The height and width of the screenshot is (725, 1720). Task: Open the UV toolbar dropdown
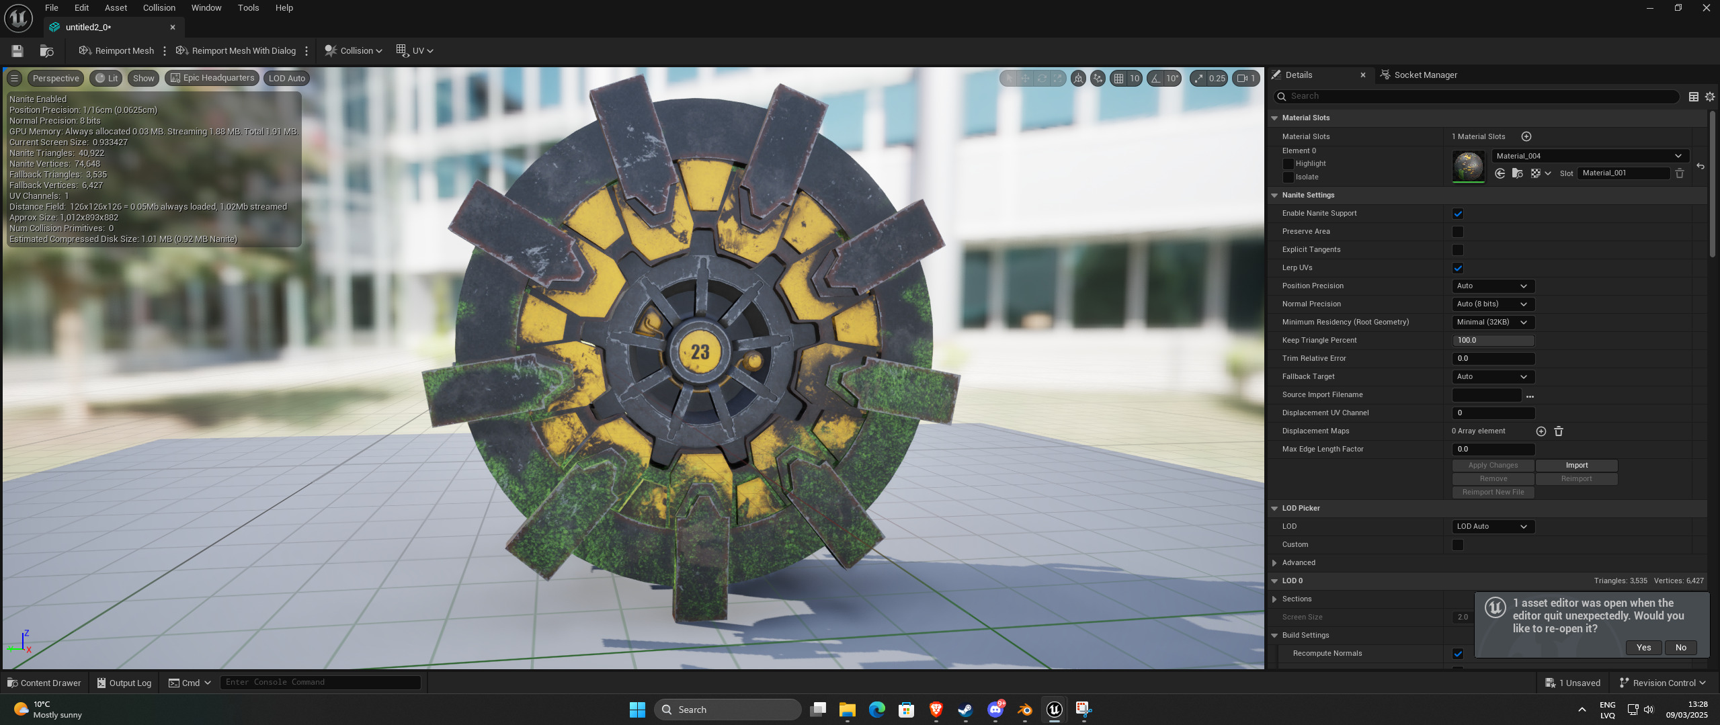[x=415, y=51]
